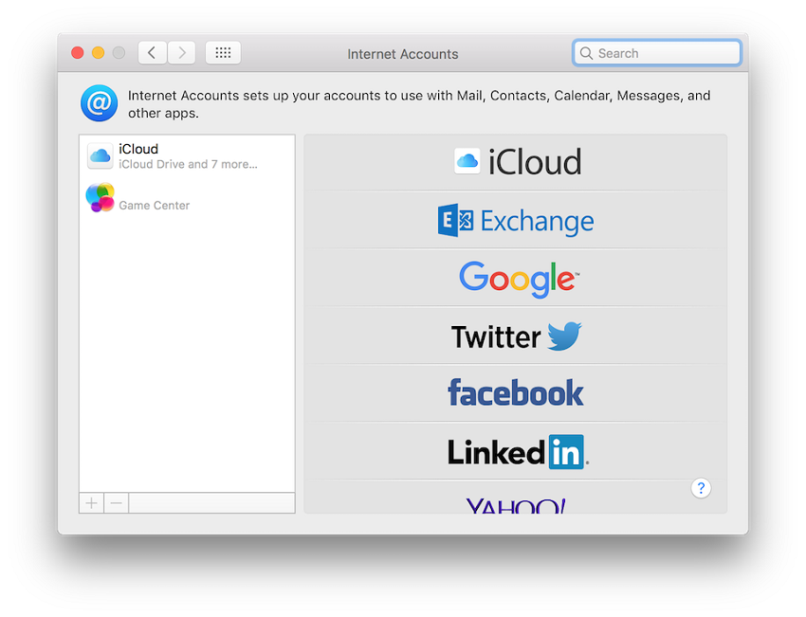
Task: Choose the Twitter account type
Action: (516, 336)
